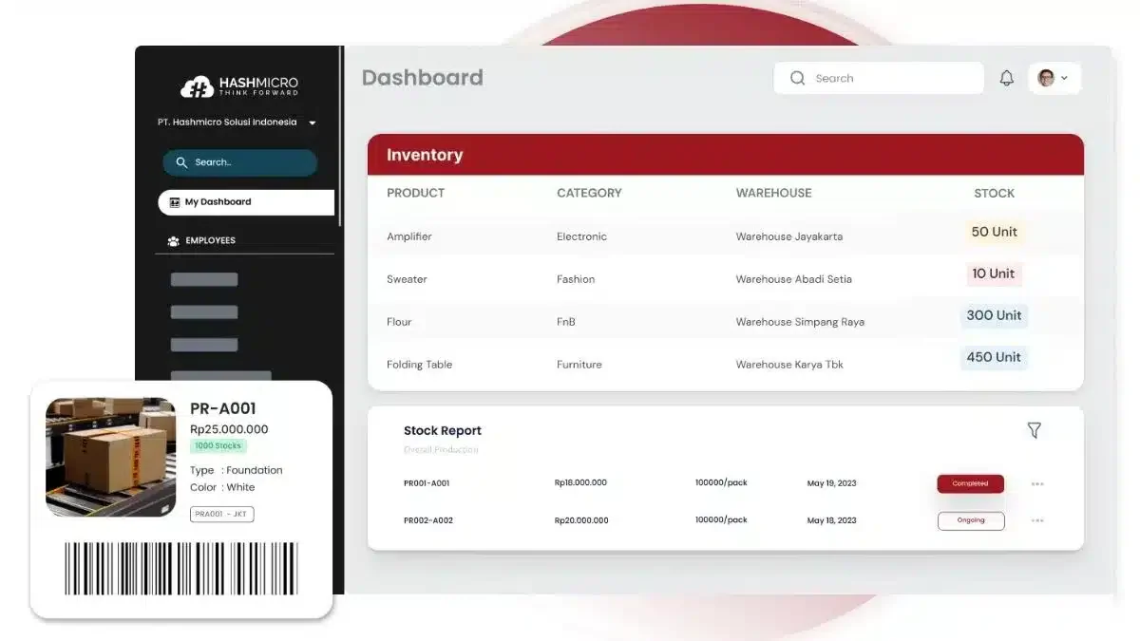Click the magnifier icon in sidebar search

tap(181, 162)
